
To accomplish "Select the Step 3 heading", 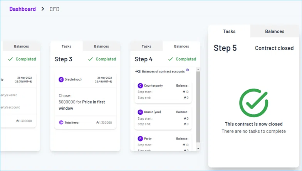I will click(x=63, y=59).
